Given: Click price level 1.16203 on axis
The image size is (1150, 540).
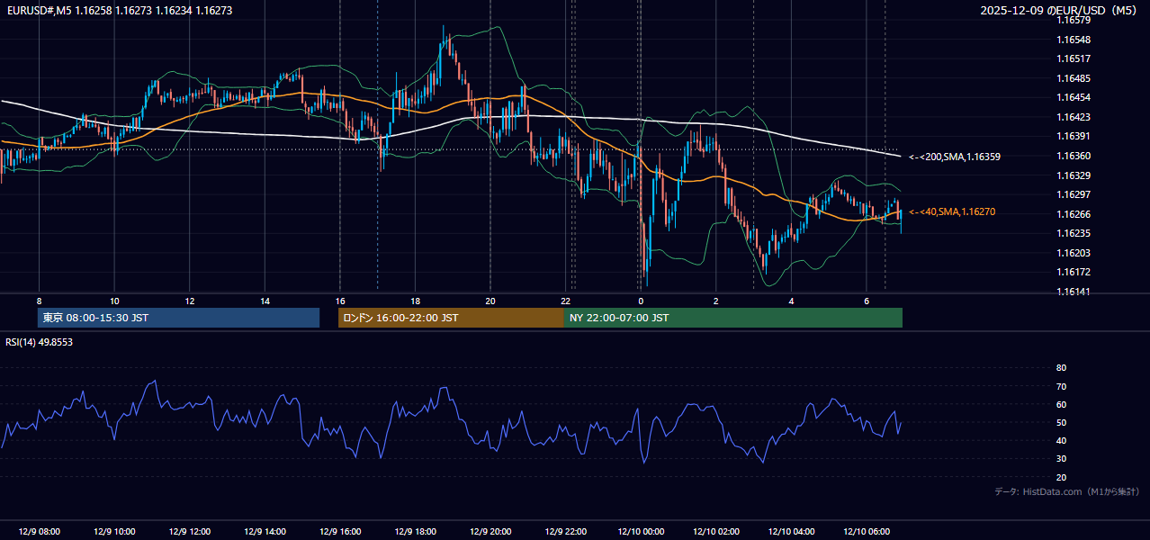Looking at the screenshot, I should 1074,253.
